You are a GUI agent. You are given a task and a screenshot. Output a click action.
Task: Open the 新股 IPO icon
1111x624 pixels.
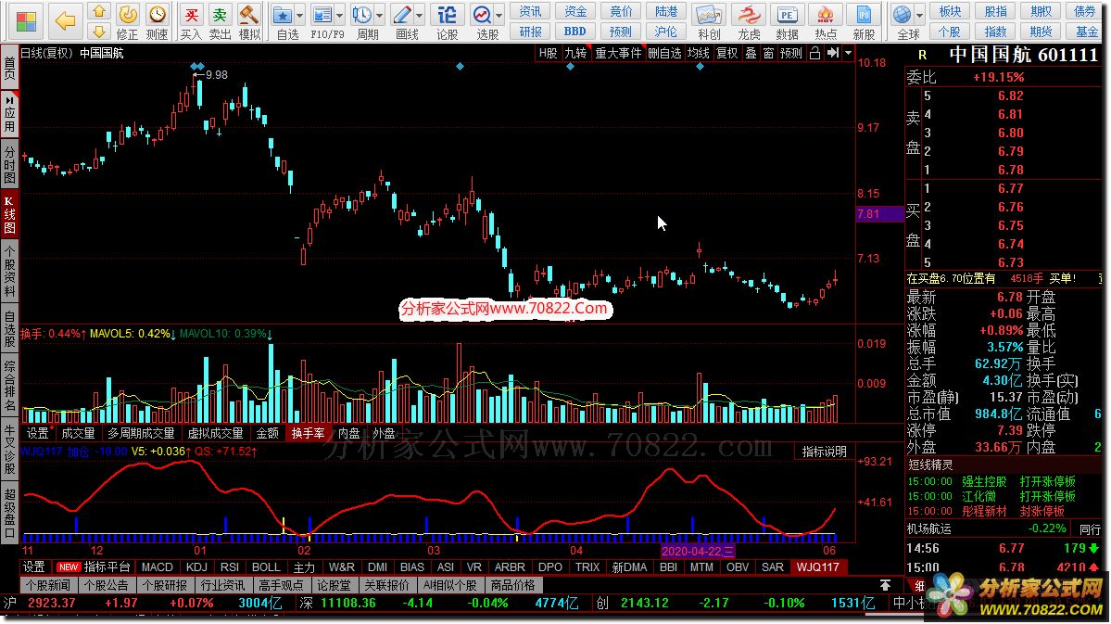point(864,15)
